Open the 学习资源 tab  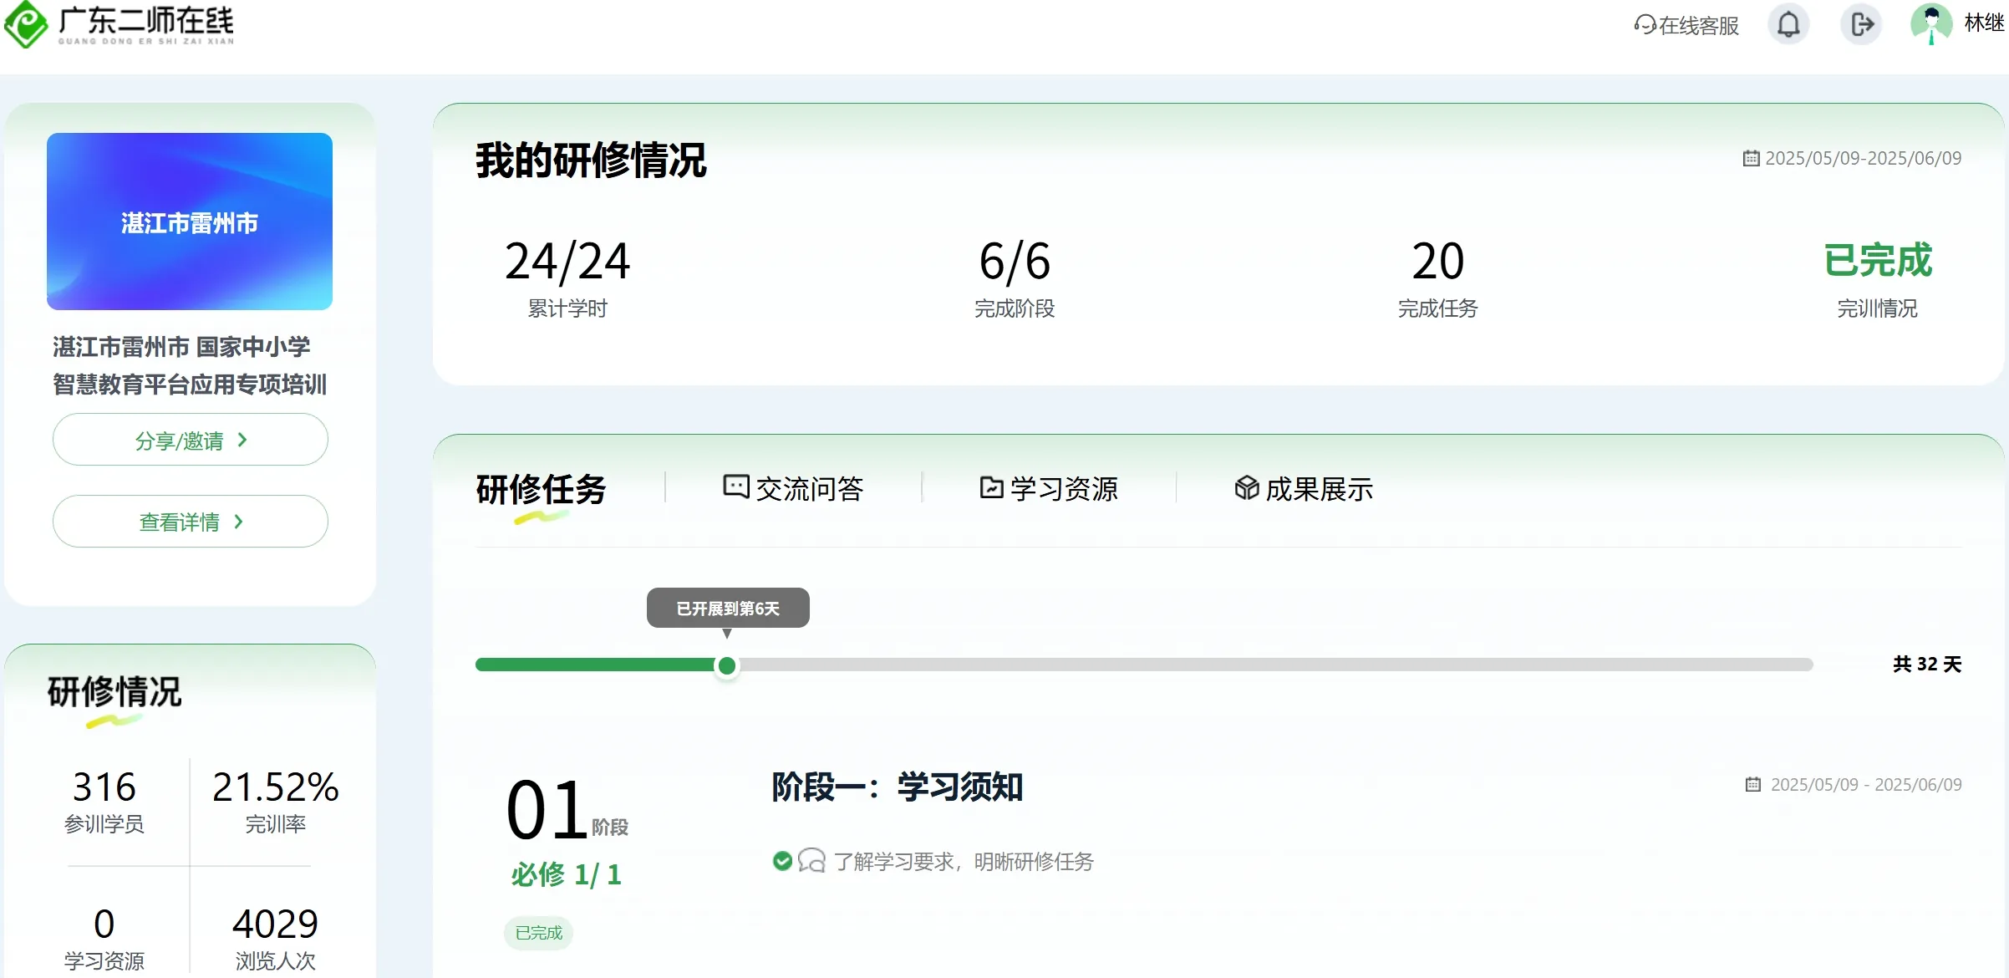coord(1049,489)
